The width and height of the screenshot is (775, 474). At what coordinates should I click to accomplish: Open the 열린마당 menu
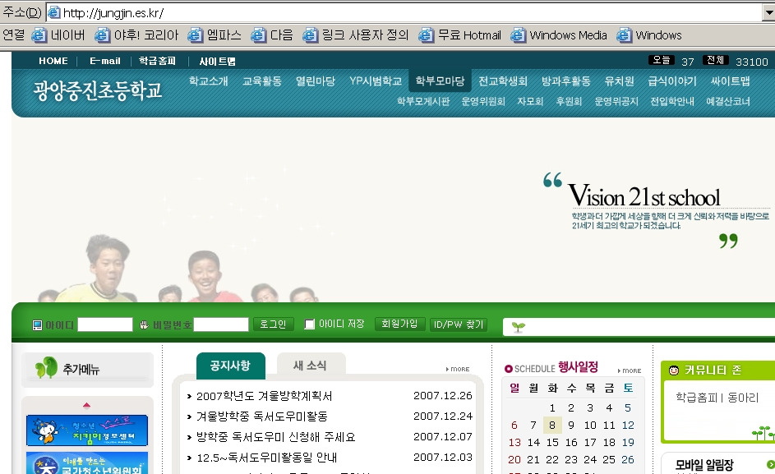click(x=316, y=81)
